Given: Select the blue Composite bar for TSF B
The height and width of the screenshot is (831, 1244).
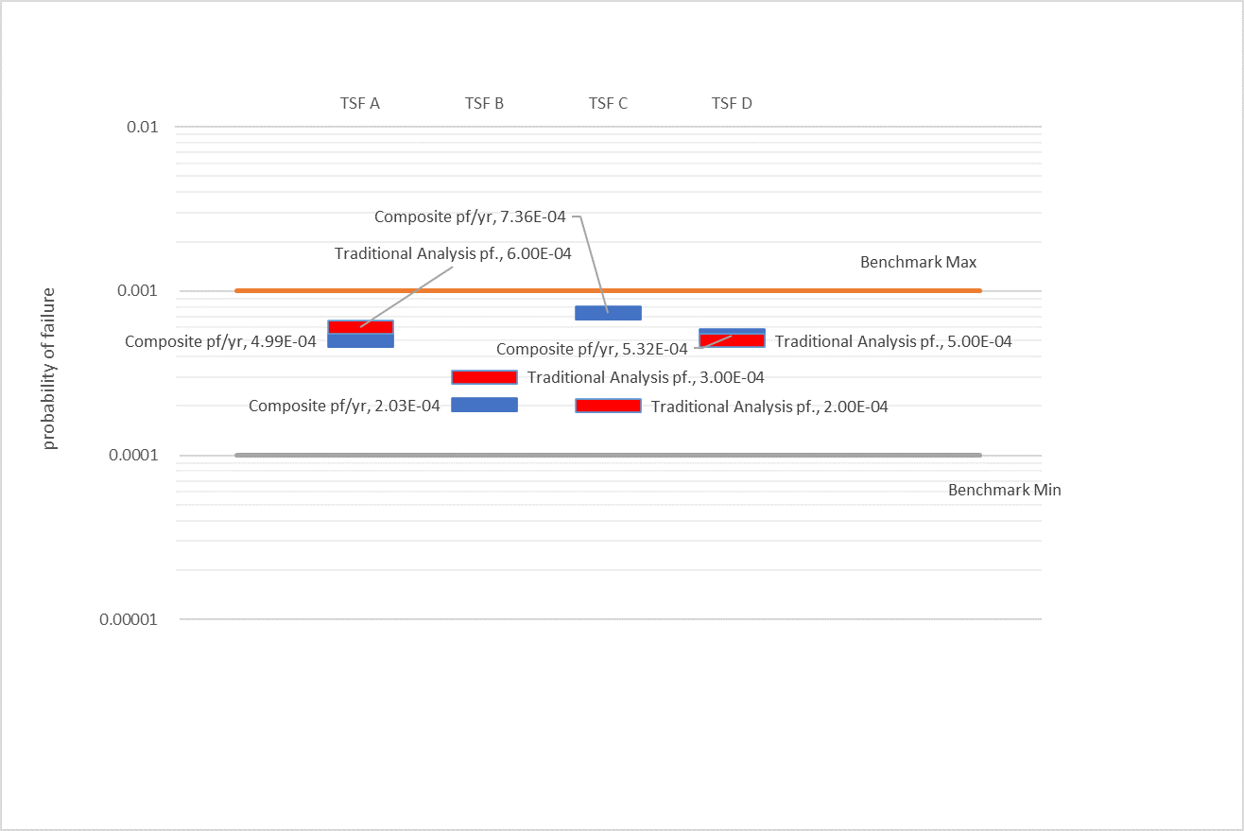Looking at the screenshot, I should [484, 405].
